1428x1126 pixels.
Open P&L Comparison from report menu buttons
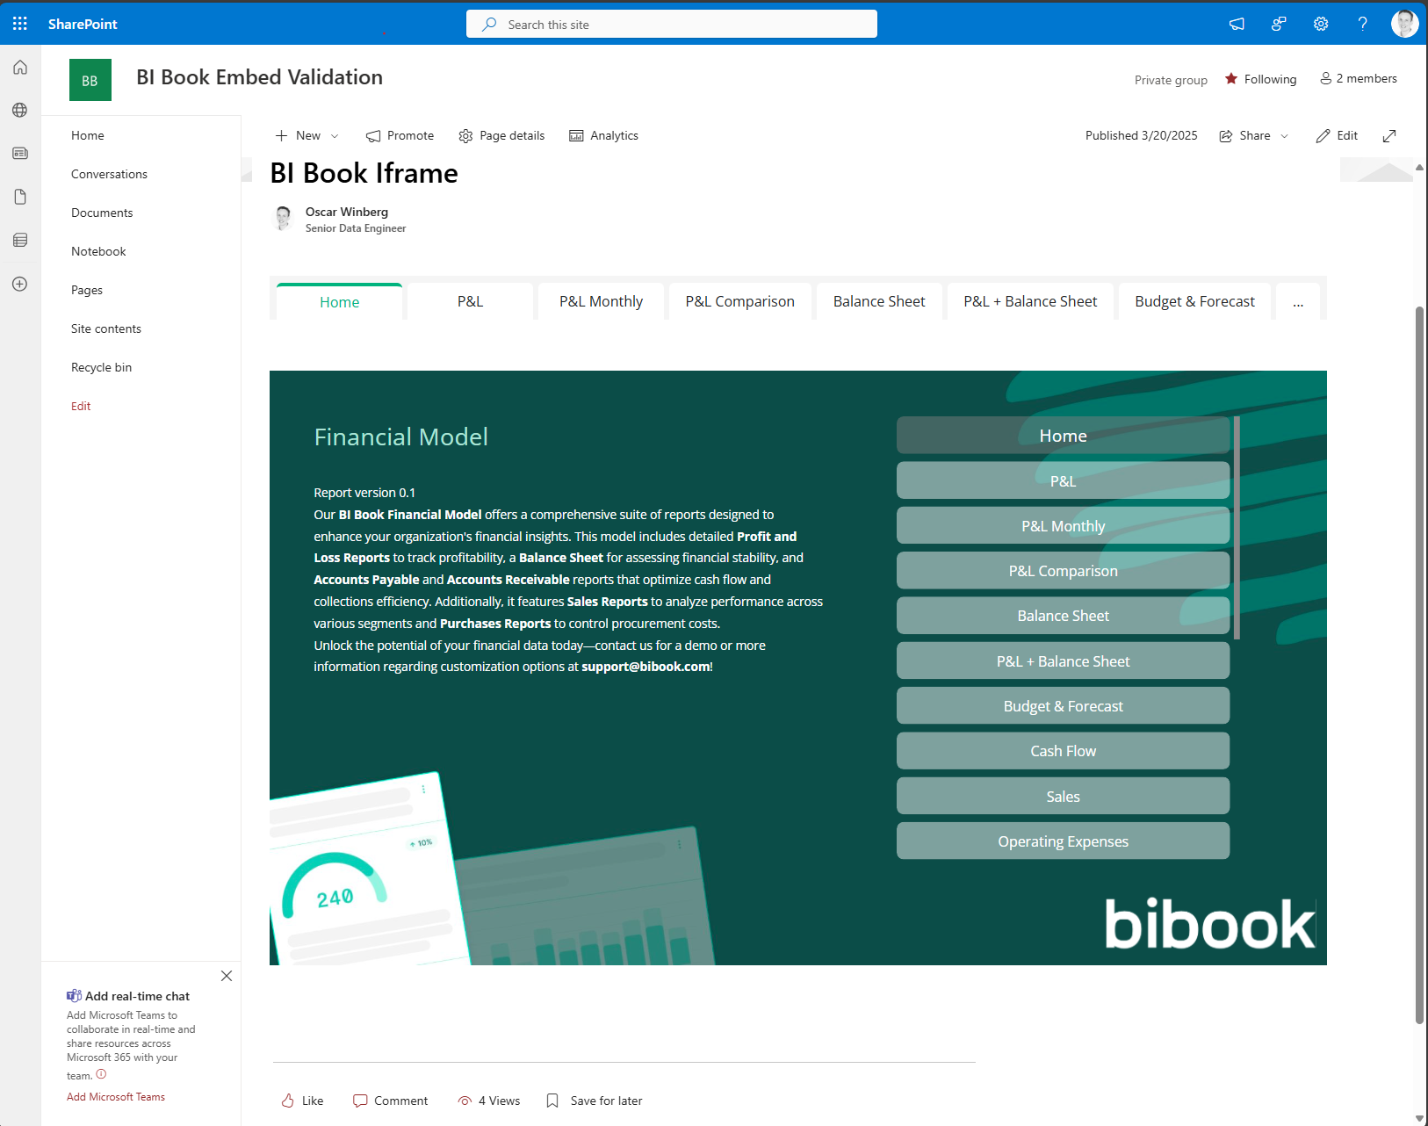coord(1063,570)
